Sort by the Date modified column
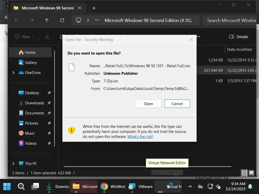Screen dimensions: 259x194 (239, 49)
